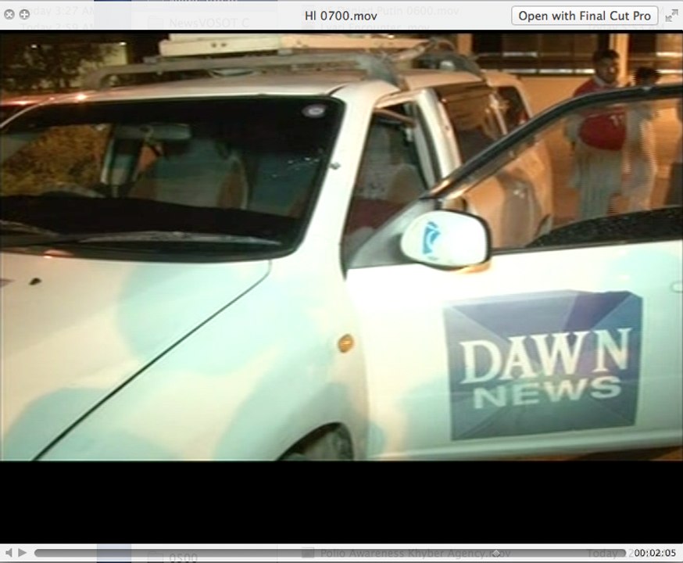Viewport: 683px width, 563px height.
Task: Click Open with Final Cut Pro button
Action: [x=584, y=16]
